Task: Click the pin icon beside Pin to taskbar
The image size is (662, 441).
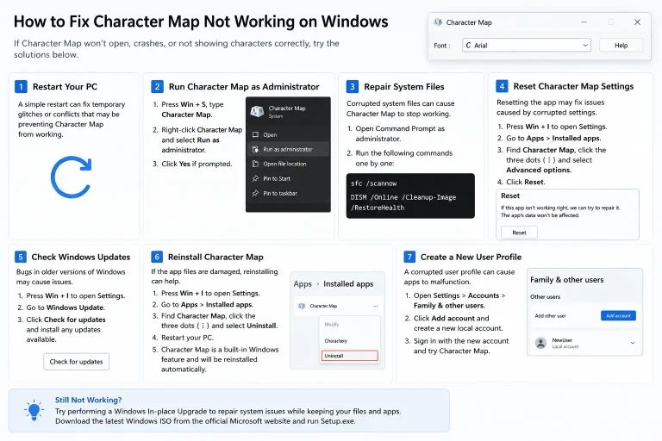Action: click(255, 193)
